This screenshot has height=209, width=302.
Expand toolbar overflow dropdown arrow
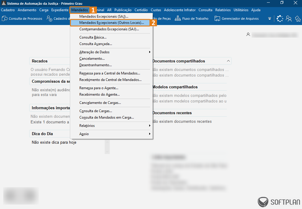pyautogui.click(x=270, y=19)
